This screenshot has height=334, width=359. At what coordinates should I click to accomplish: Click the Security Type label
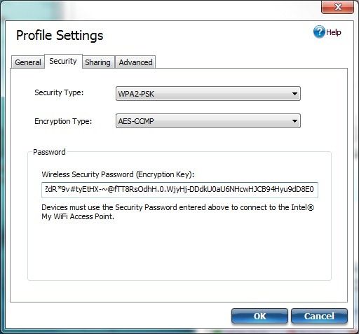click(59, 93)
